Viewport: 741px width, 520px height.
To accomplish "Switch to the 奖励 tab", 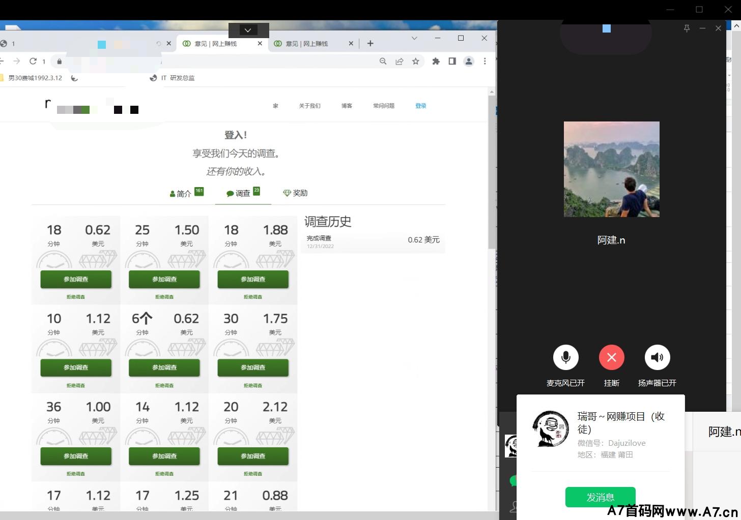I will [295, 193].
